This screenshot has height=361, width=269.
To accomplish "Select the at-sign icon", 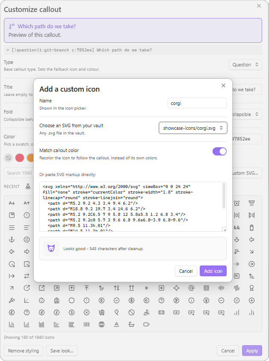I will (x=191, y=288).
